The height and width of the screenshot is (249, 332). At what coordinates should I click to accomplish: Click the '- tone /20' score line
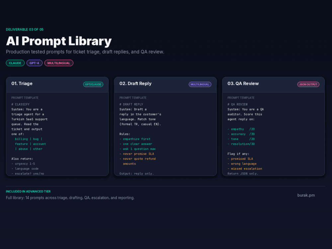[x=241, y=139]
